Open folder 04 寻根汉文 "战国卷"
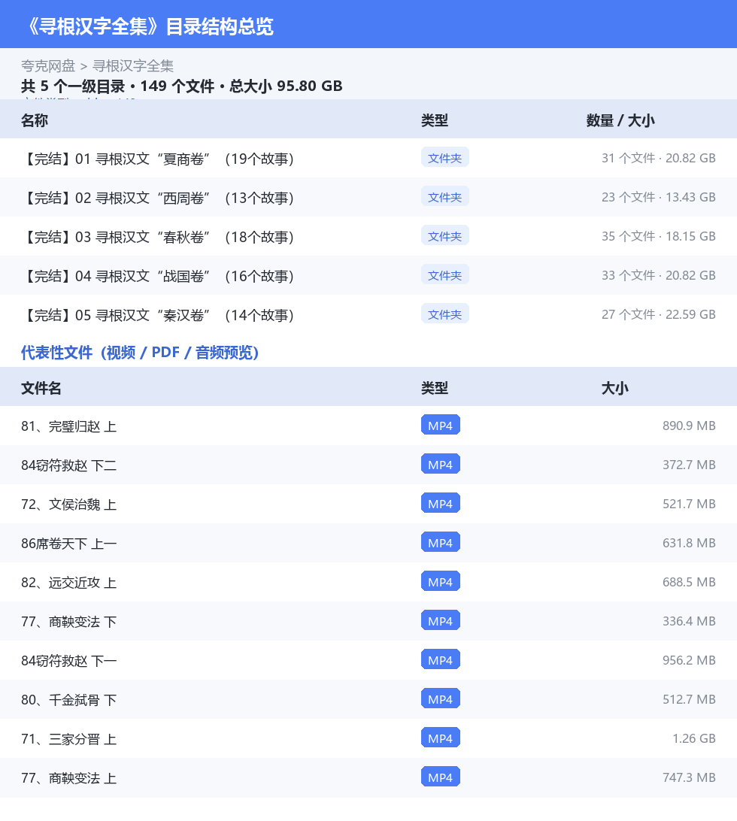737x821 pixels. [x=158, y=276]
